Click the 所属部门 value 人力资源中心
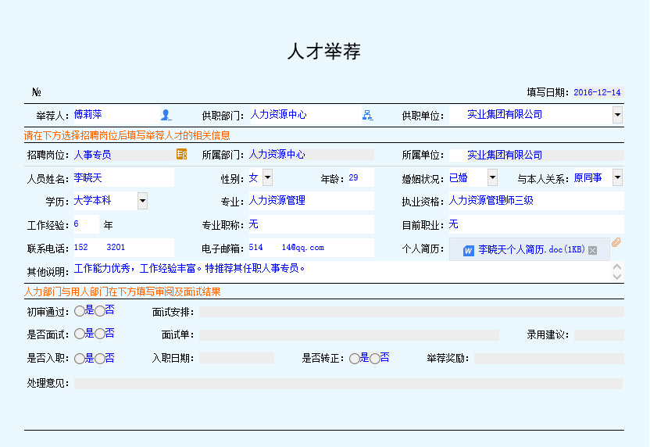 point(311,155)
